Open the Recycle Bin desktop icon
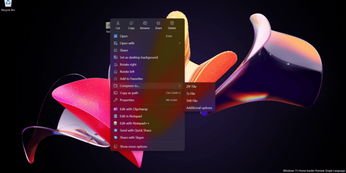This screenshot has width=346, height=173. 8,6
